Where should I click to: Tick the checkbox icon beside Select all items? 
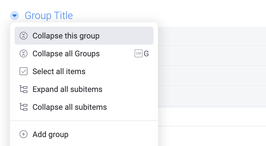pos(24,72)
